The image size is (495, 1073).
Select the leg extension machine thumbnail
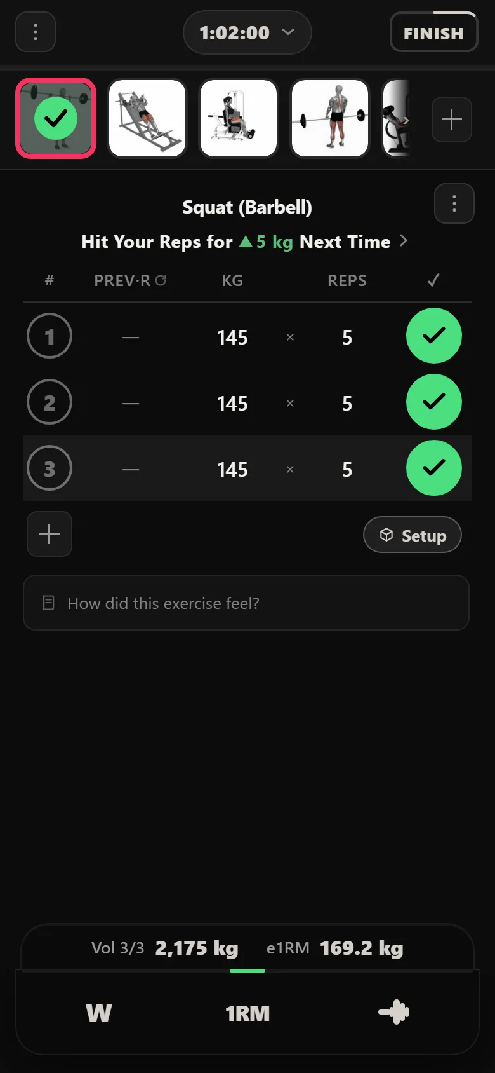point(239,118)
